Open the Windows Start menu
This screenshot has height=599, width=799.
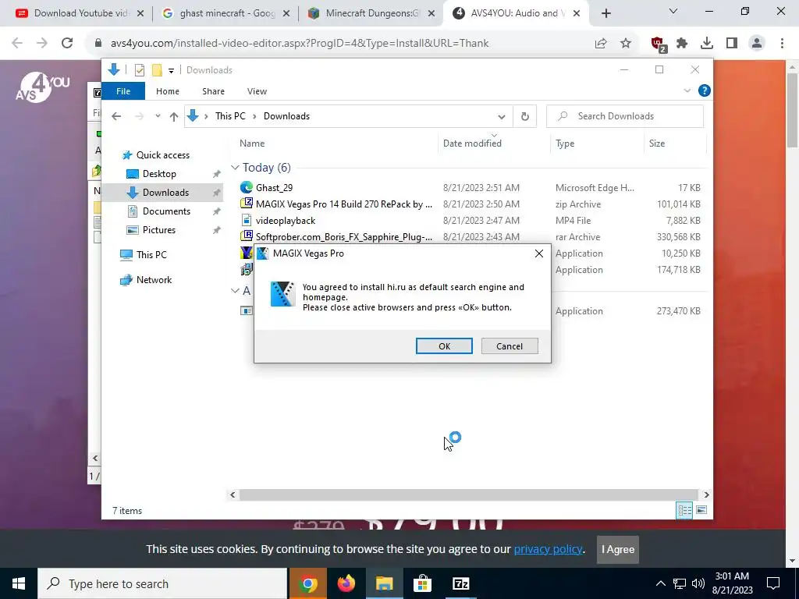(19, 583)
